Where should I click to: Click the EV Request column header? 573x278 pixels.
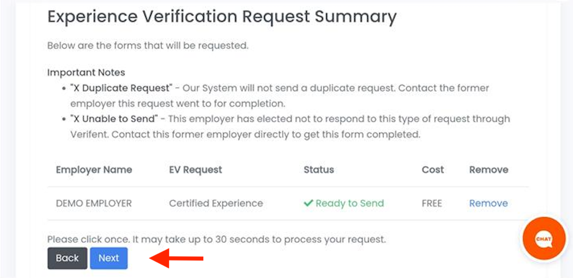195,169
